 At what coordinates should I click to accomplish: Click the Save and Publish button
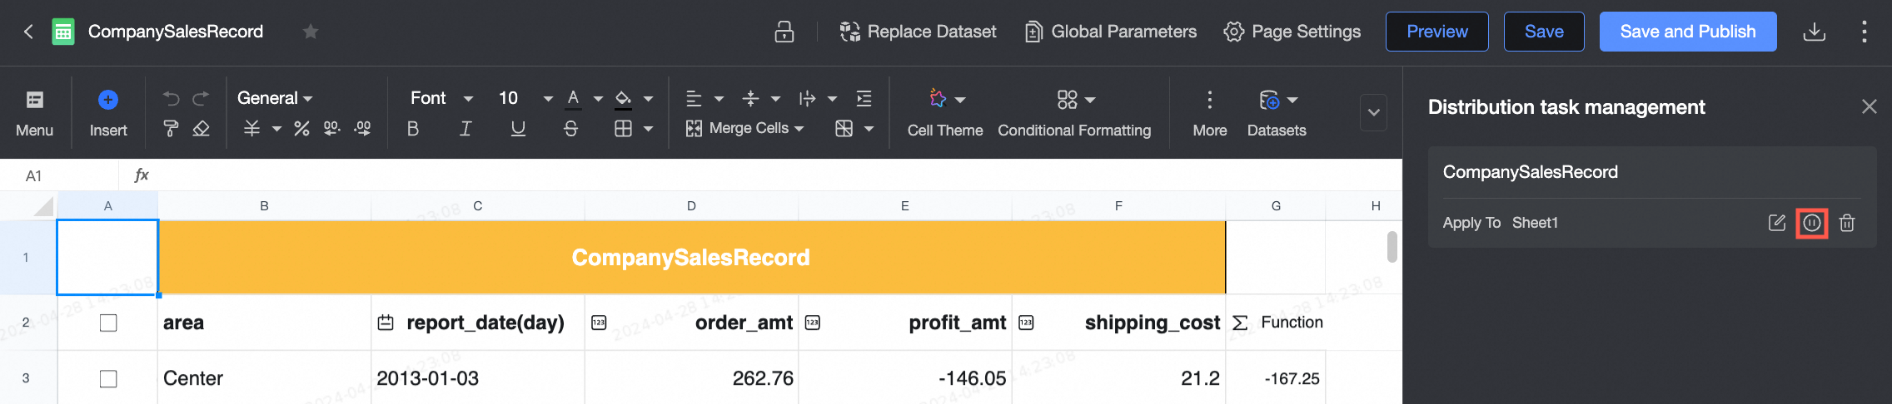pos(1687,32)
